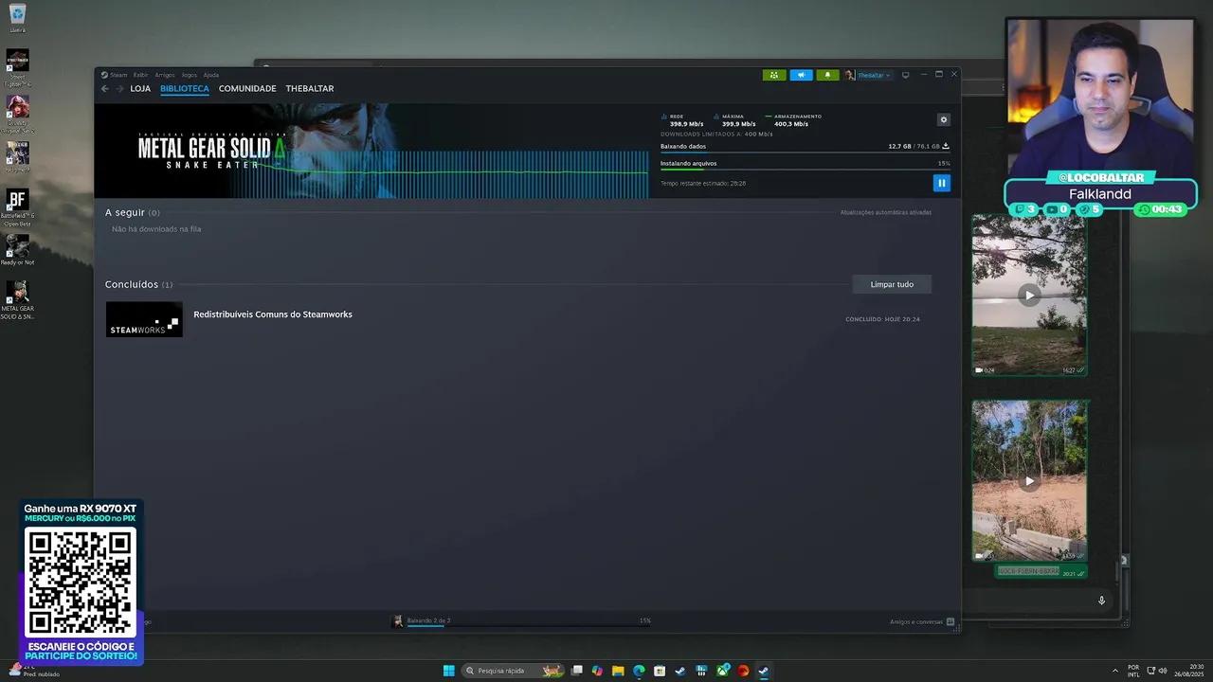Open Divinity Original Sin 2 desktop shortcut

(x=17, y=114)
